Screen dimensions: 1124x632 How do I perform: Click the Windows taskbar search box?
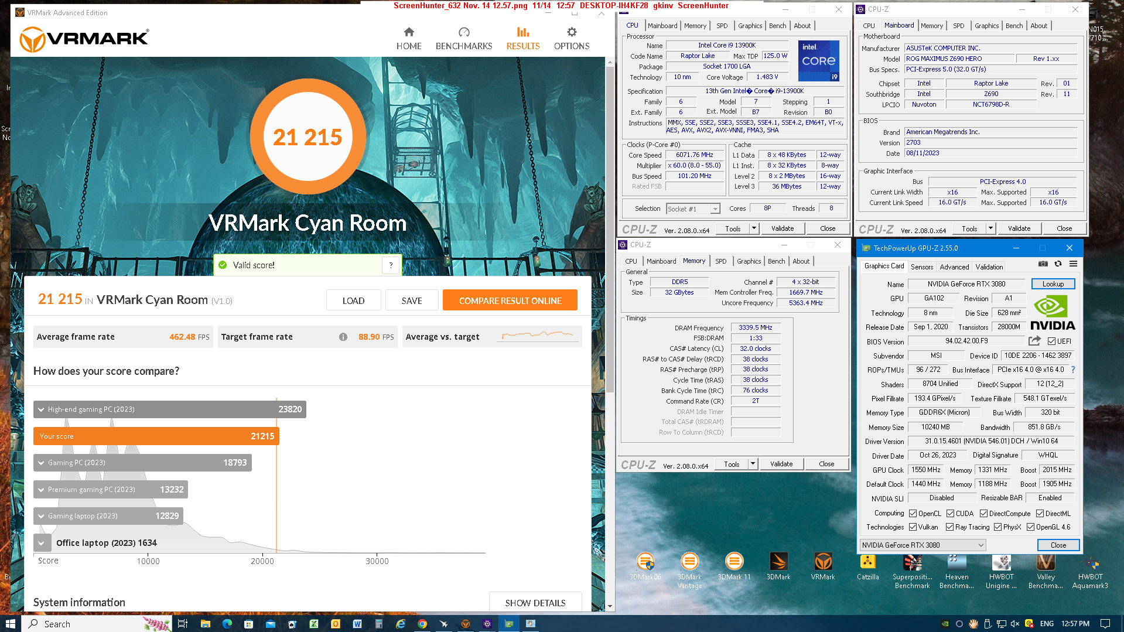pyautogui.click(x=97, y=624)
